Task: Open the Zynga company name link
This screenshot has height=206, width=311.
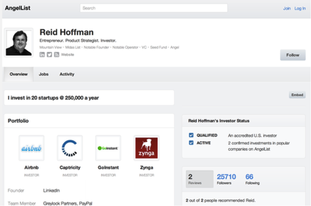Action: (147, 168)
